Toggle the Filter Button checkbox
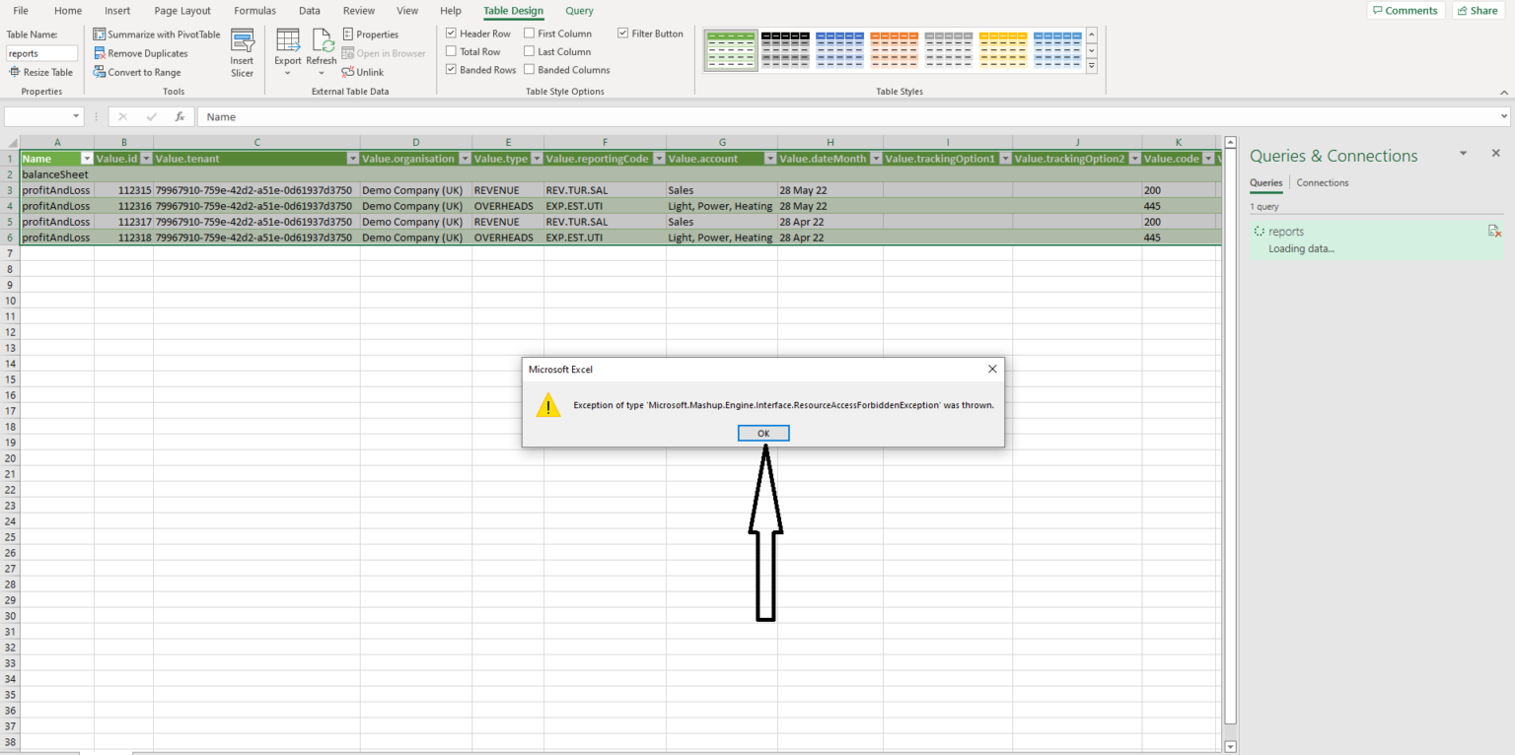The width and height of the screenshot is (1515, 755). tap(623, 34)
